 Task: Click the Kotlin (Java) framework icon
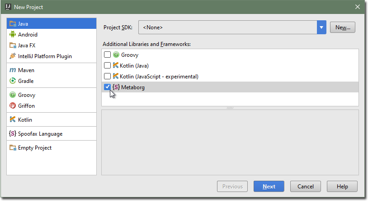coord(115,65)
